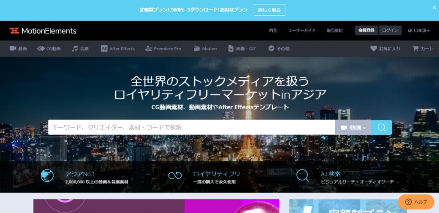439x213 pixels.
Task: Click the 詳しく見る button in banner
Action: pyautogui.click(x=269, y=10)
